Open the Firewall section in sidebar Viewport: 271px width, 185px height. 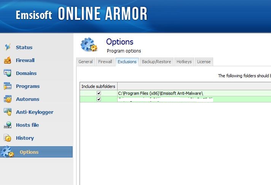25,61
